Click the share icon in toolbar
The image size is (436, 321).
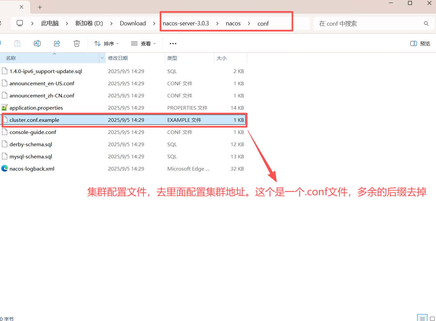57,43
